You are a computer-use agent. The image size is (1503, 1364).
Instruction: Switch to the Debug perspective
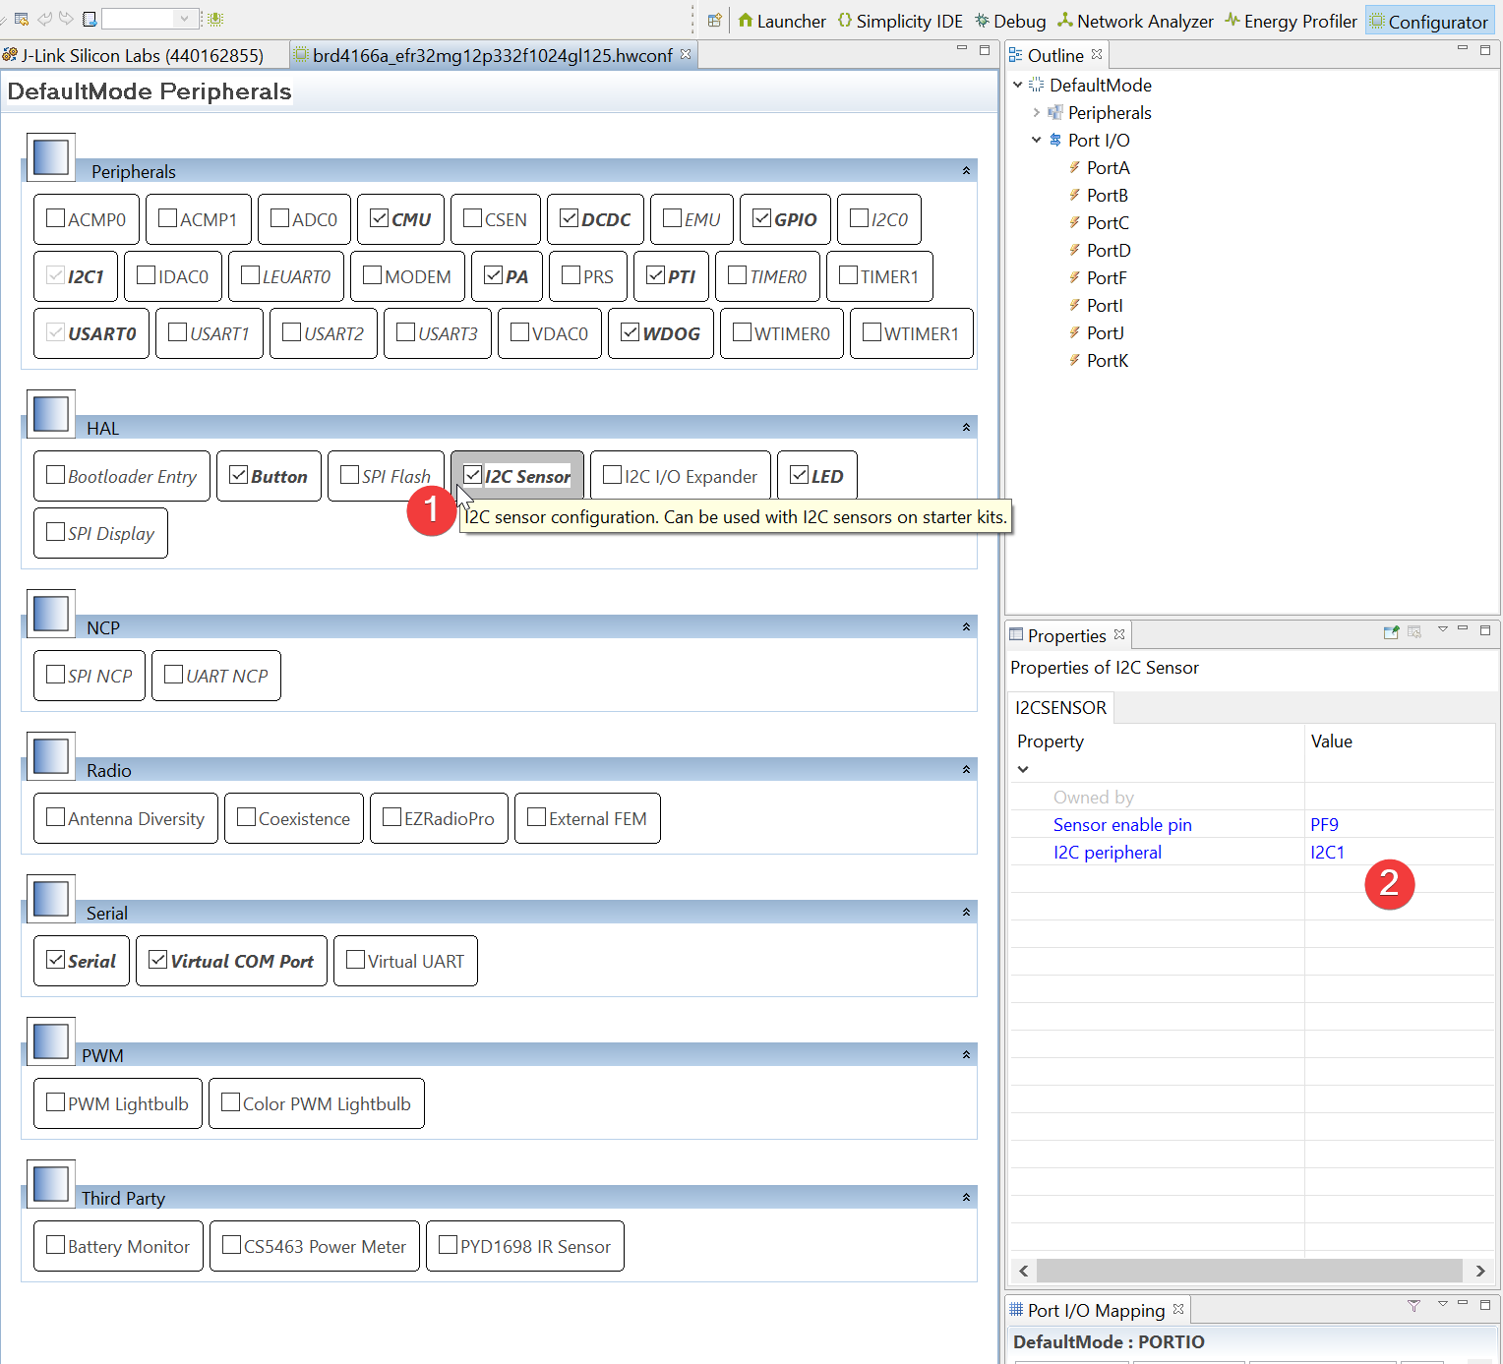(x=1010, y=21)
